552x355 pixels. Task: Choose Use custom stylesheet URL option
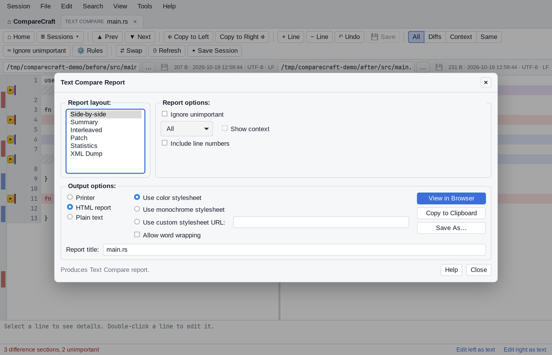[137, 222]
